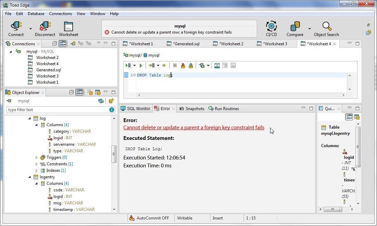Switch to the SQL Monitor tab
The height and width of the screenshot is (226, 377).
coord(136,109)
